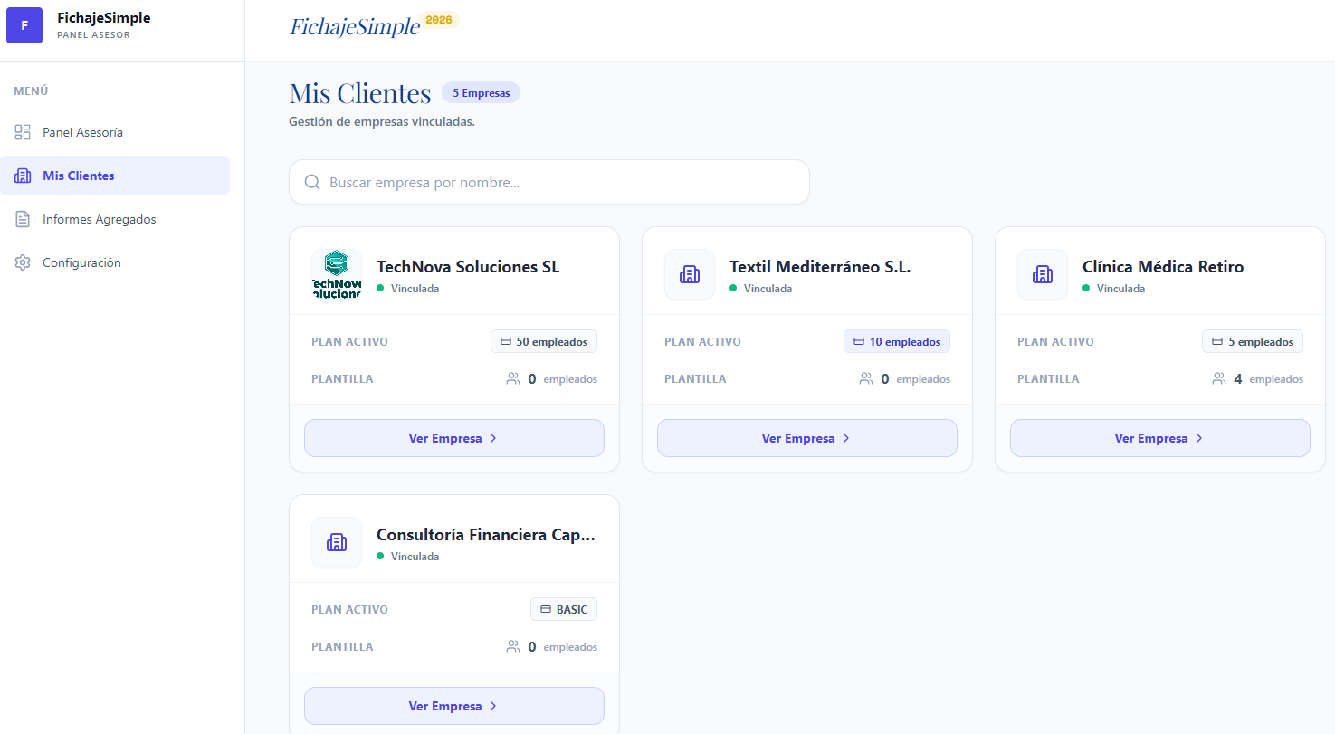Click the TechNova Soluciones company logo
1335x734 pixels.
pyautogui.click(x=336, y=273)
